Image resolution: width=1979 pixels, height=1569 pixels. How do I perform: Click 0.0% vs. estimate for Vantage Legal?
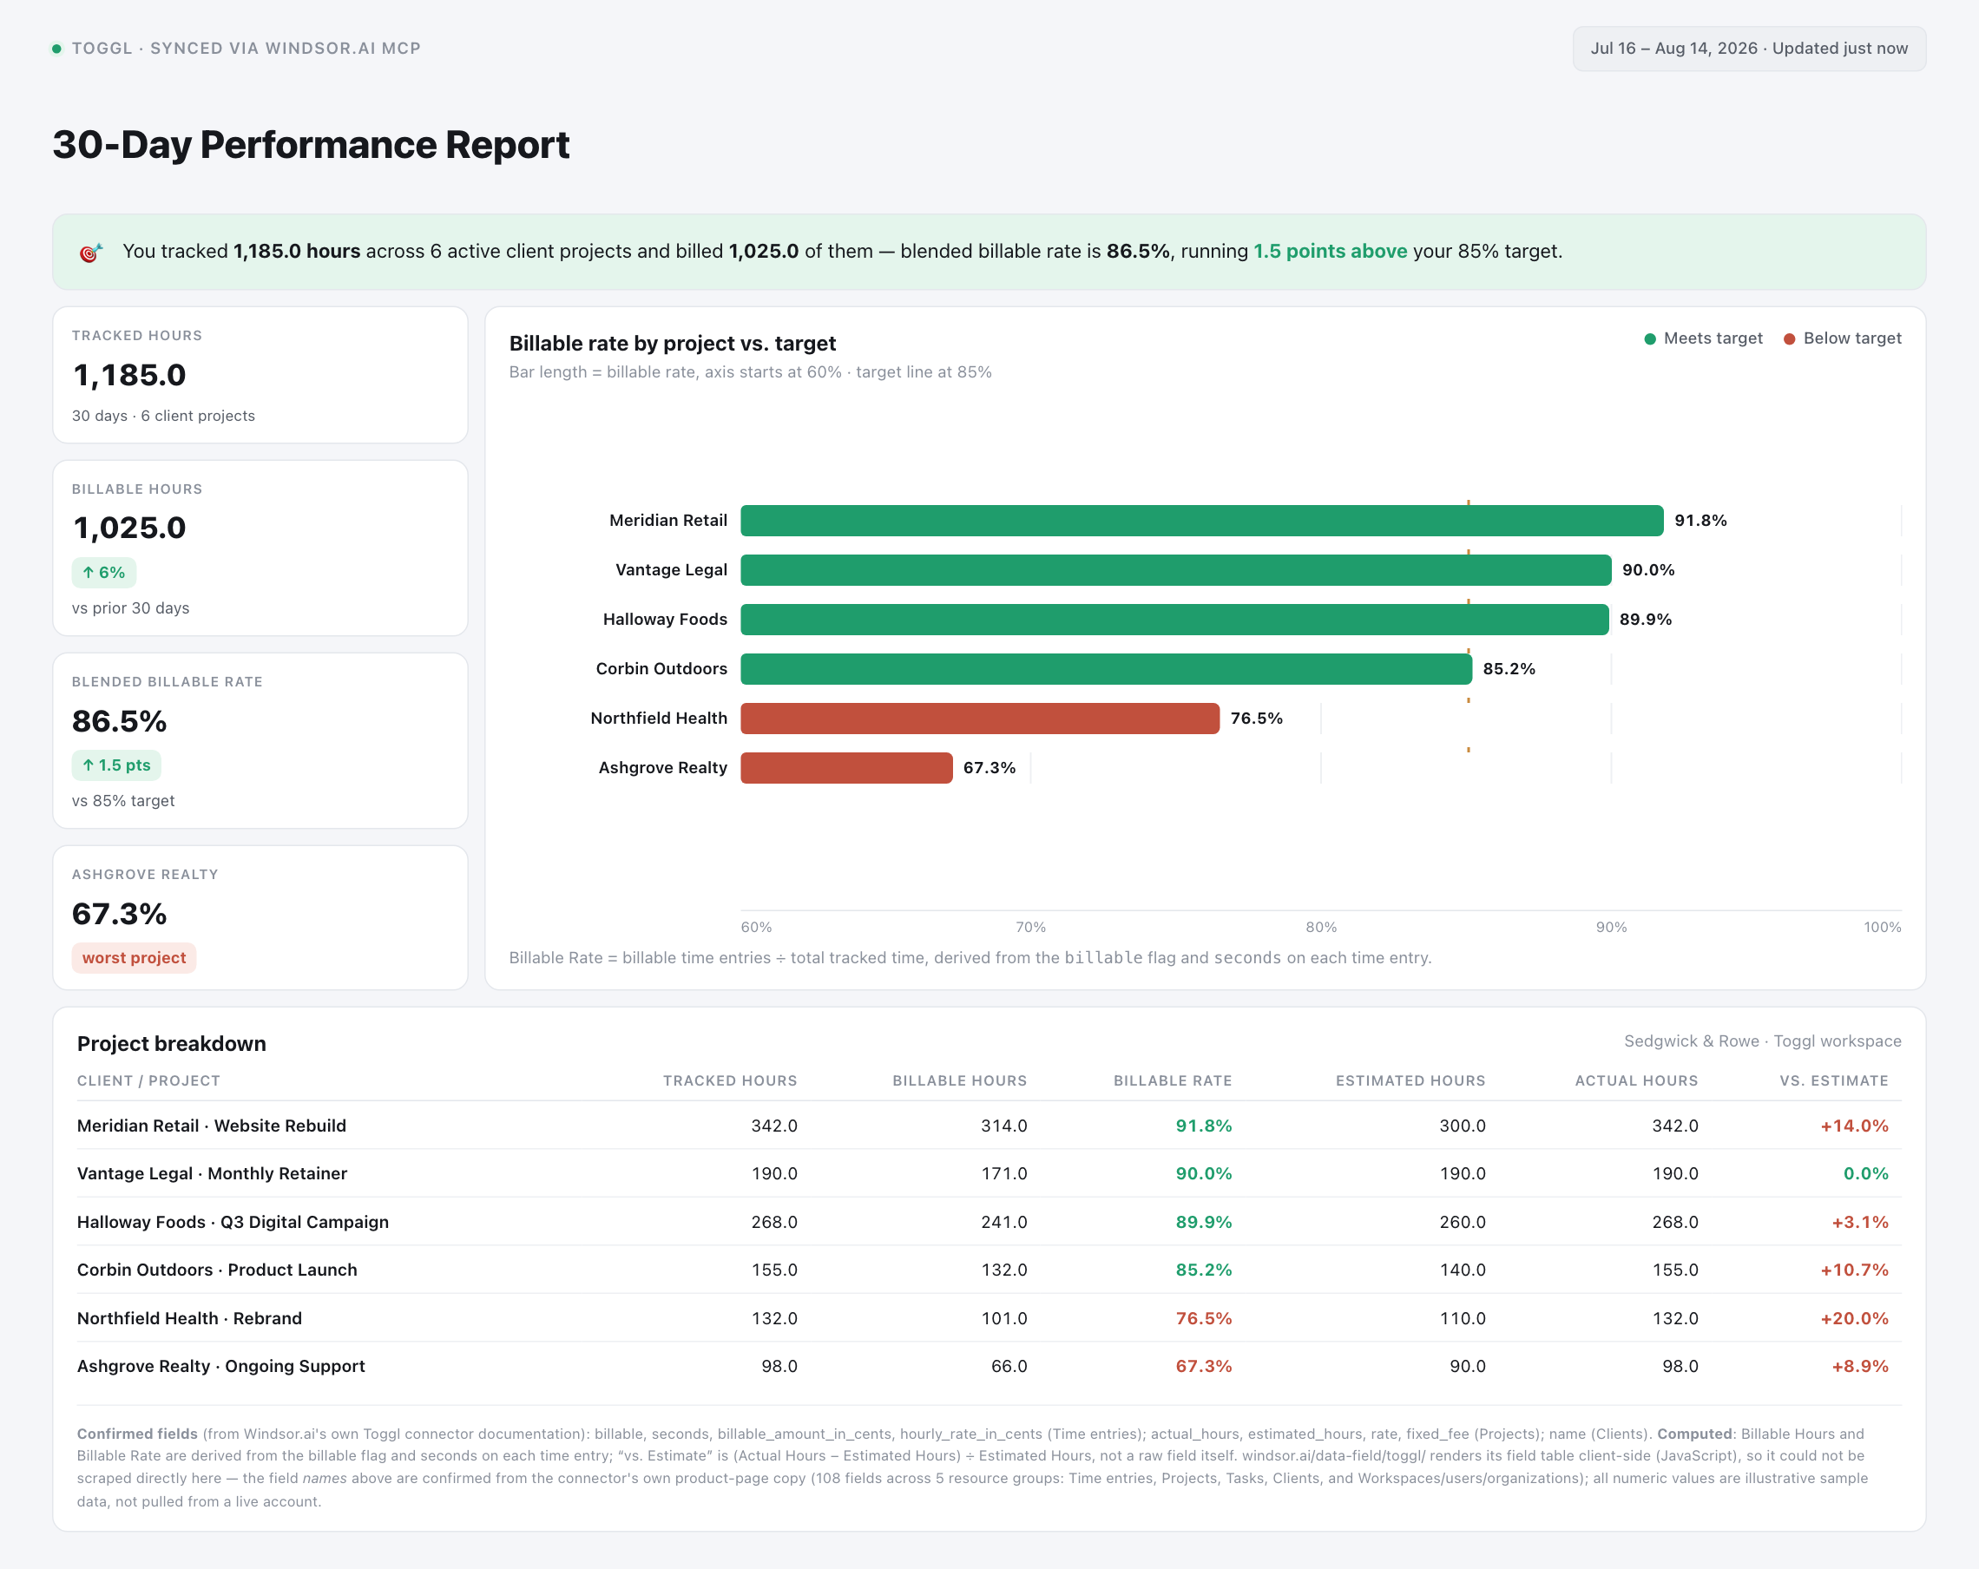[x=1865, y=1173]
